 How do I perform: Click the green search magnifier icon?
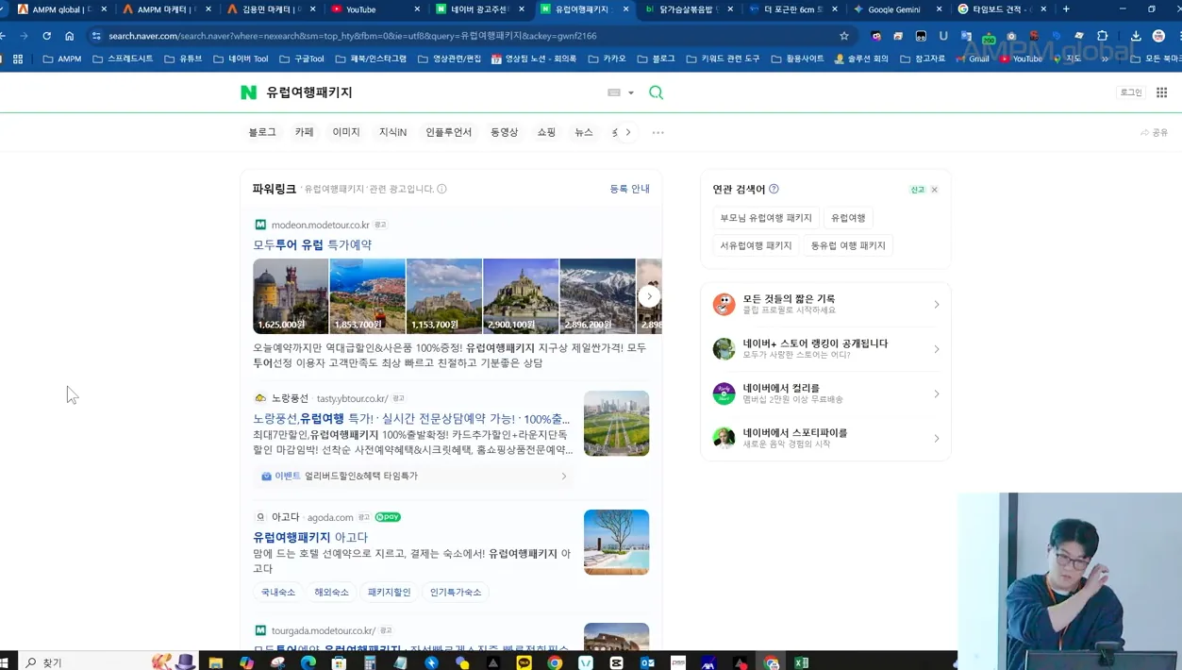click(x=656, y=92)
